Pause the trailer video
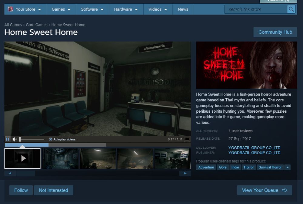303x204 pixels. tap(8, 139)
